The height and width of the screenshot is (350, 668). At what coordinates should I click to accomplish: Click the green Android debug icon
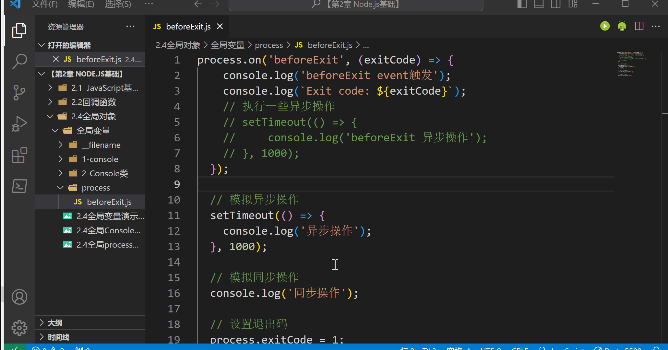pyautogui.click(x=622, y=26)
